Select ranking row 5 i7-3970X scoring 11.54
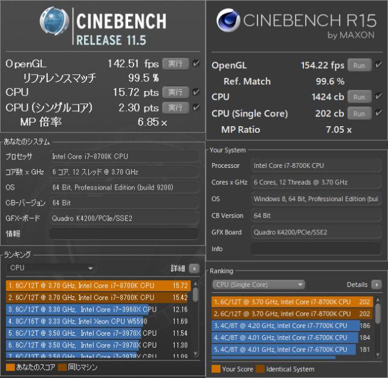388x378 pixels. click(99, 333)
